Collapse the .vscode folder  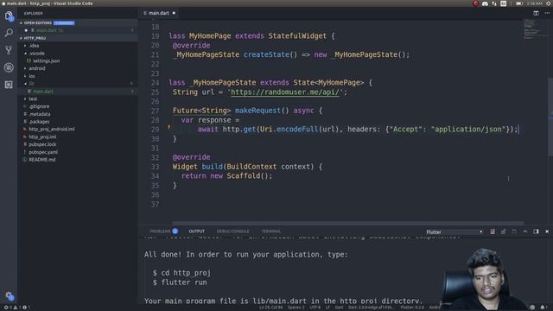point(34,54)
